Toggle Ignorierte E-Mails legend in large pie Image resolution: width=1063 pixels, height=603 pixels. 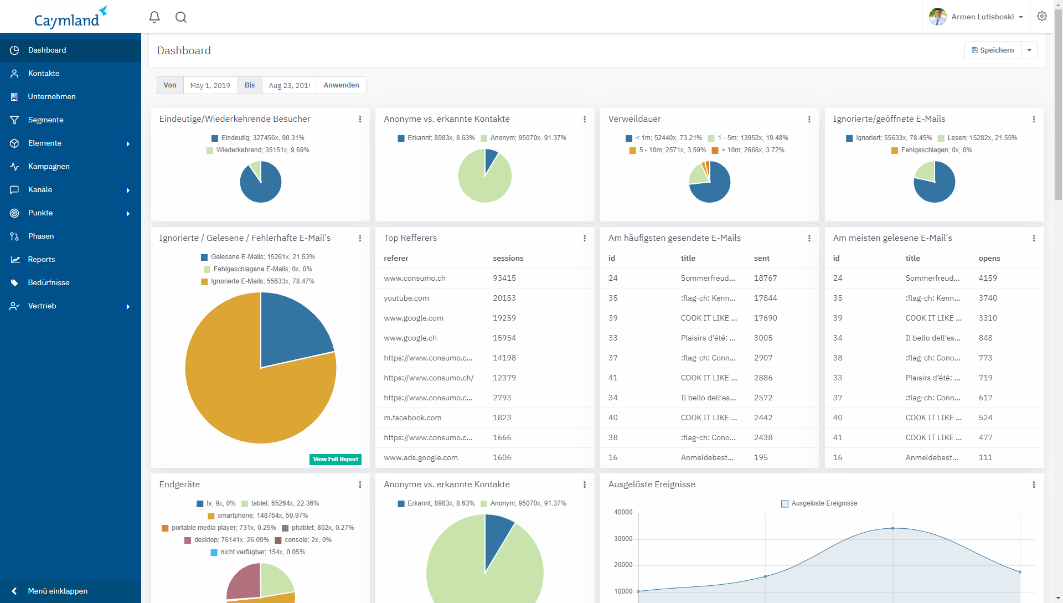click(257, 281)
